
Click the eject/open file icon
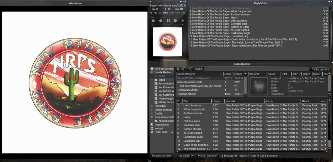[182, 21]
